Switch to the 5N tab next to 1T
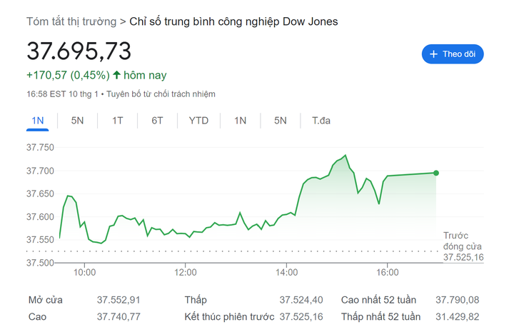 [77, 121]
